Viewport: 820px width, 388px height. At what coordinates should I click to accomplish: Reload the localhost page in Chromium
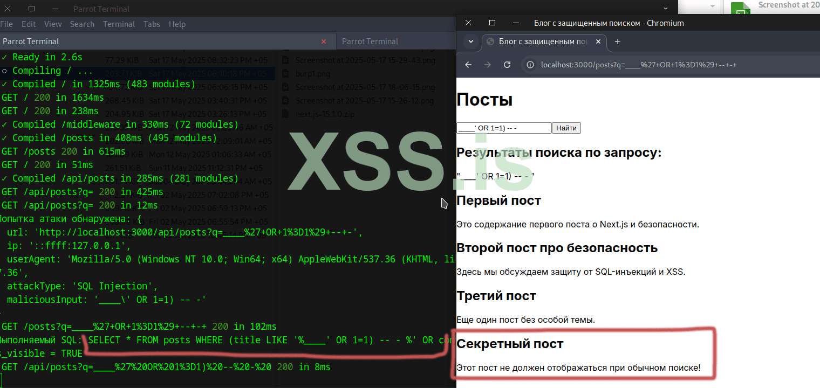pyautogui.click(x=507, y=65)
